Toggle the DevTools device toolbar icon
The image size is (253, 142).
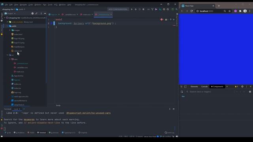pyautogui.click(x=185, y=87)
